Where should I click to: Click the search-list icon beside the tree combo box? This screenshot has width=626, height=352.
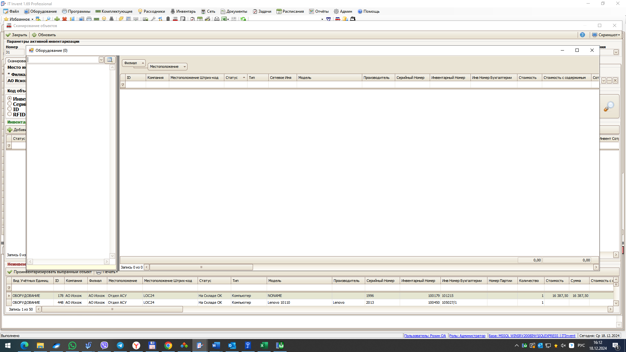click(x=110, y=60)
